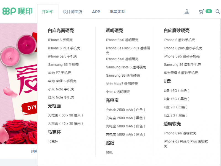Choose U盘 16G (黑色)
The height and width of the screenshot is (166, 221).
(177, 99)
